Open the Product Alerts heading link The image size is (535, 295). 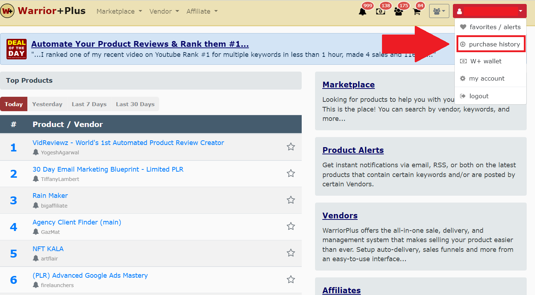point(353,150)
